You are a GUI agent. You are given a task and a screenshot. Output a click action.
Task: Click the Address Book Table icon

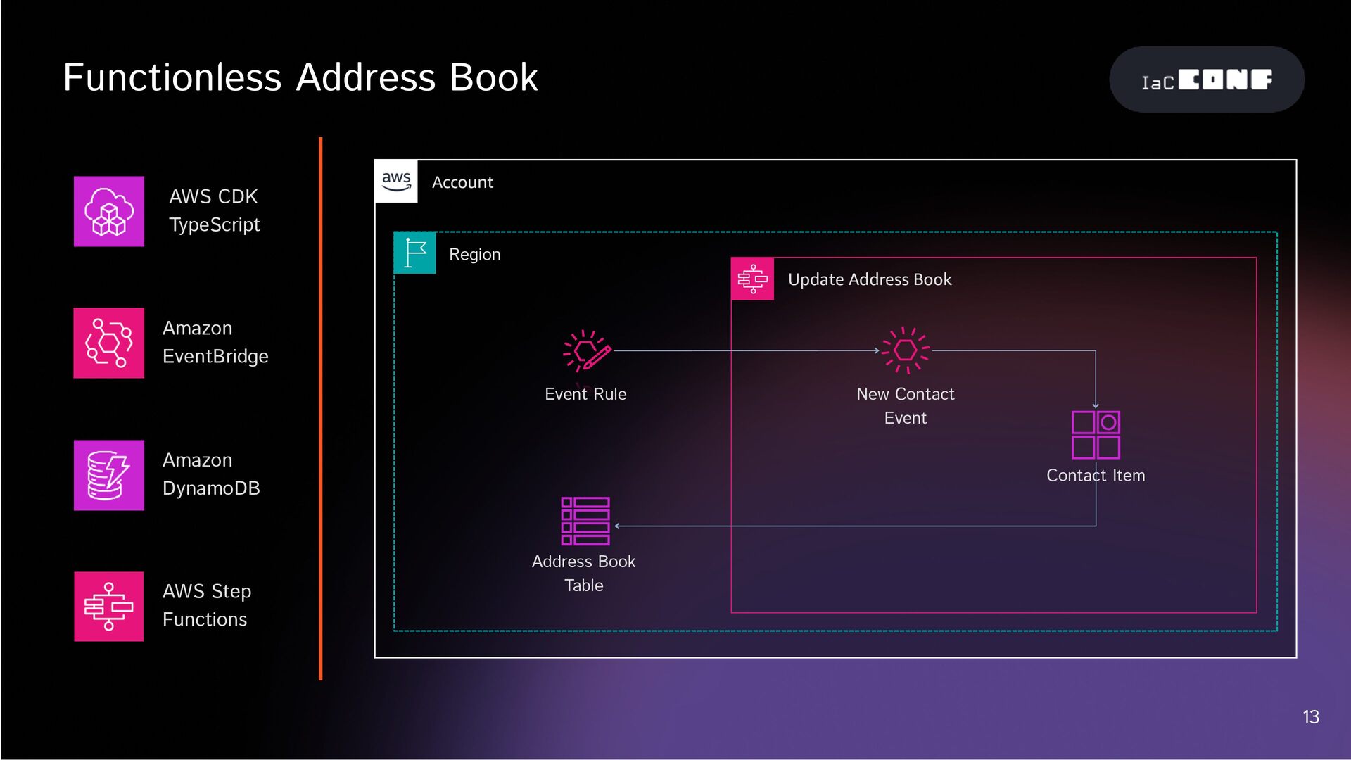pyautogui.click(x=585, y=521)
